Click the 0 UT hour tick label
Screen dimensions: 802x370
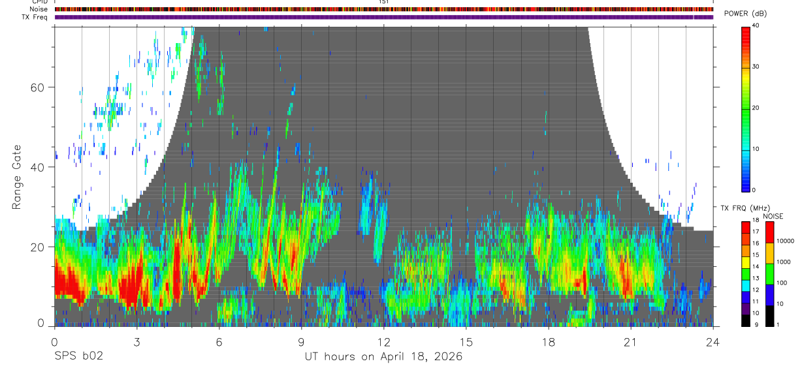(54, 341)
